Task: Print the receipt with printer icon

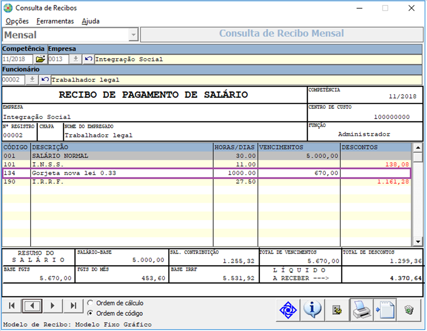Action: pyautogui.click(x=361, y=310)
